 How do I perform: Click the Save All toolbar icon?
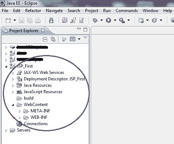[x=30, y=20]
